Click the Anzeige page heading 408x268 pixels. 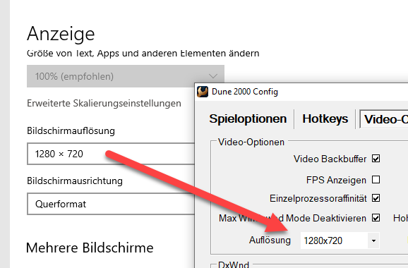(61, 34)
